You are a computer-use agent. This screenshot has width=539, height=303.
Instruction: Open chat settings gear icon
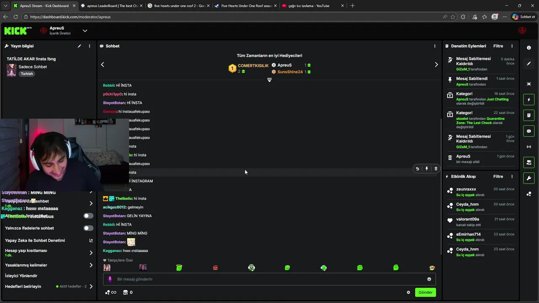pos(408,292)
